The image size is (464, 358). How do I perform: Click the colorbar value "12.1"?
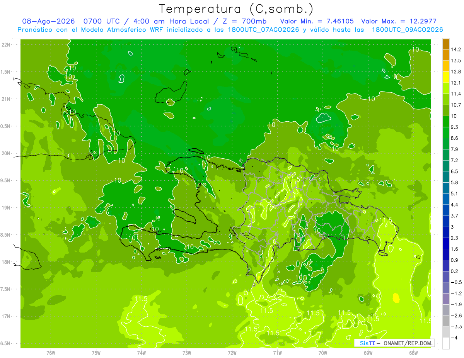(x=456, y=83)
